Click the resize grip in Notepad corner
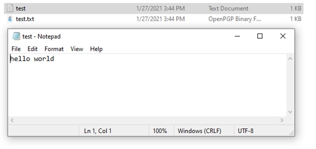Screen dimensions: 316x149 point(291,133)
